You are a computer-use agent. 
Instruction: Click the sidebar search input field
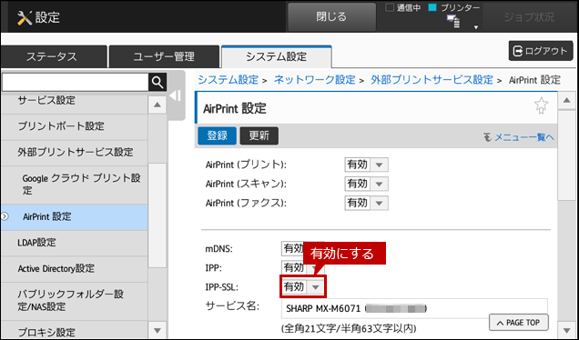point(75,82)
